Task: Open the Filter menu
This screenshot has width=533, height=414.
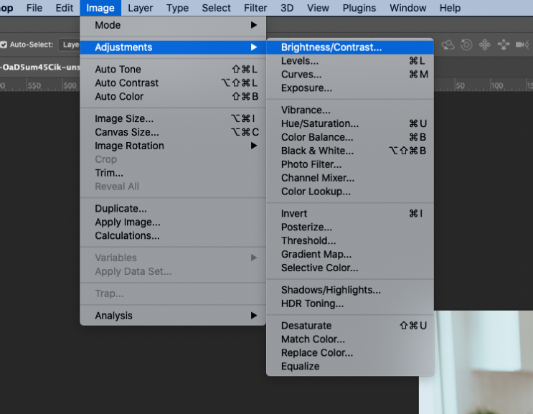Action: [255, 8]
